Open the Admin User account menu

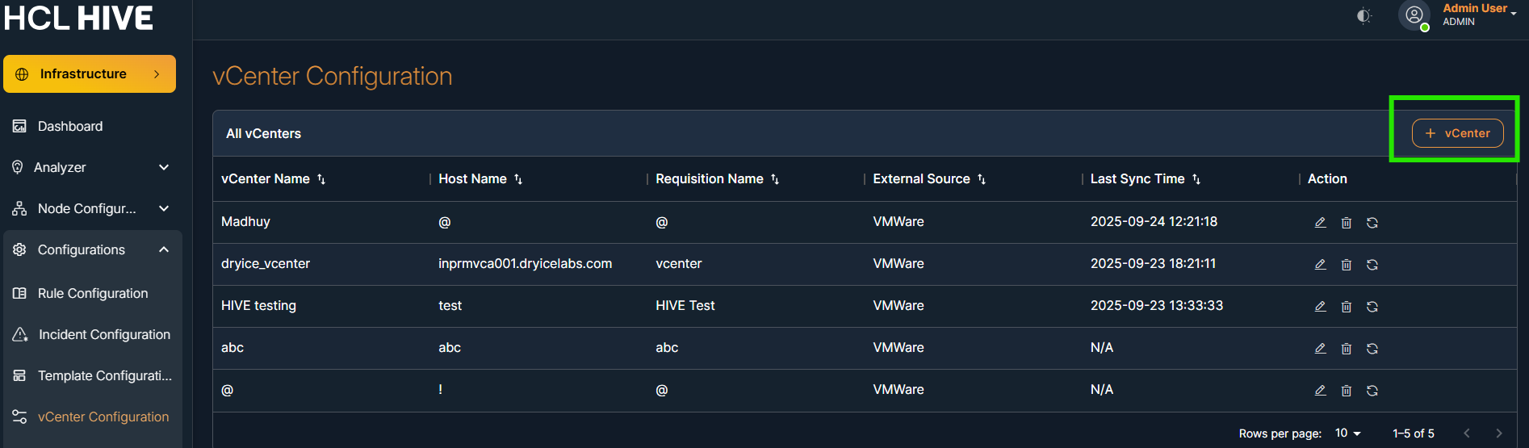click(1479, 14)
